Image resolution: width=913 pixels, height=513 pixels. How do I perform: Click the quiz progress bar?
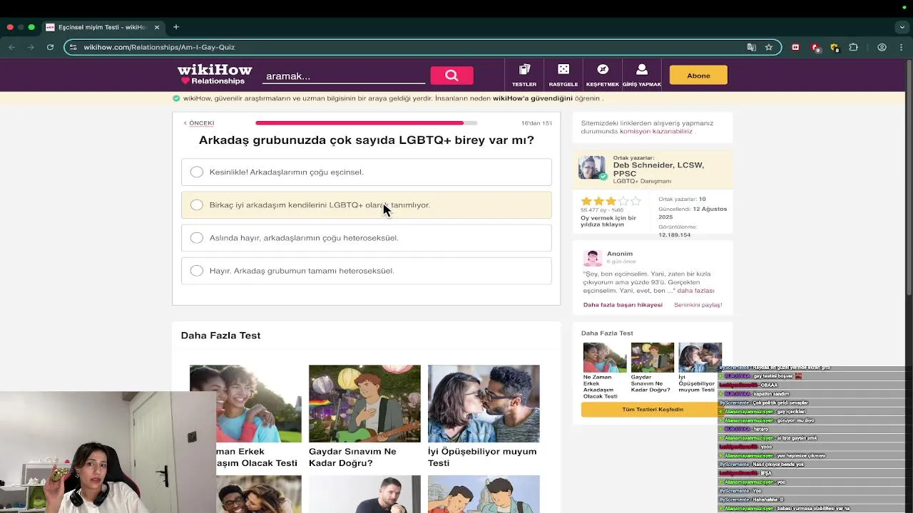pyautogui.click(x=366, y=123)
